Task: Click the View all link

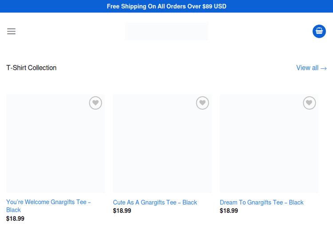Action: coord(307,68)
